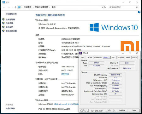Open the blue Help question mark
Screen dimensions: 142x114
tap(139, 12)
